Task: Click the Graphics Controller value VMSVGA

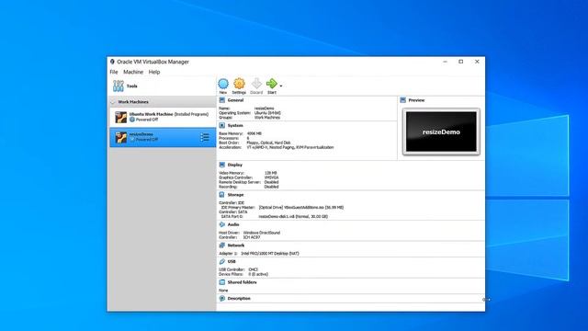Action: click(x=271, y=177)
